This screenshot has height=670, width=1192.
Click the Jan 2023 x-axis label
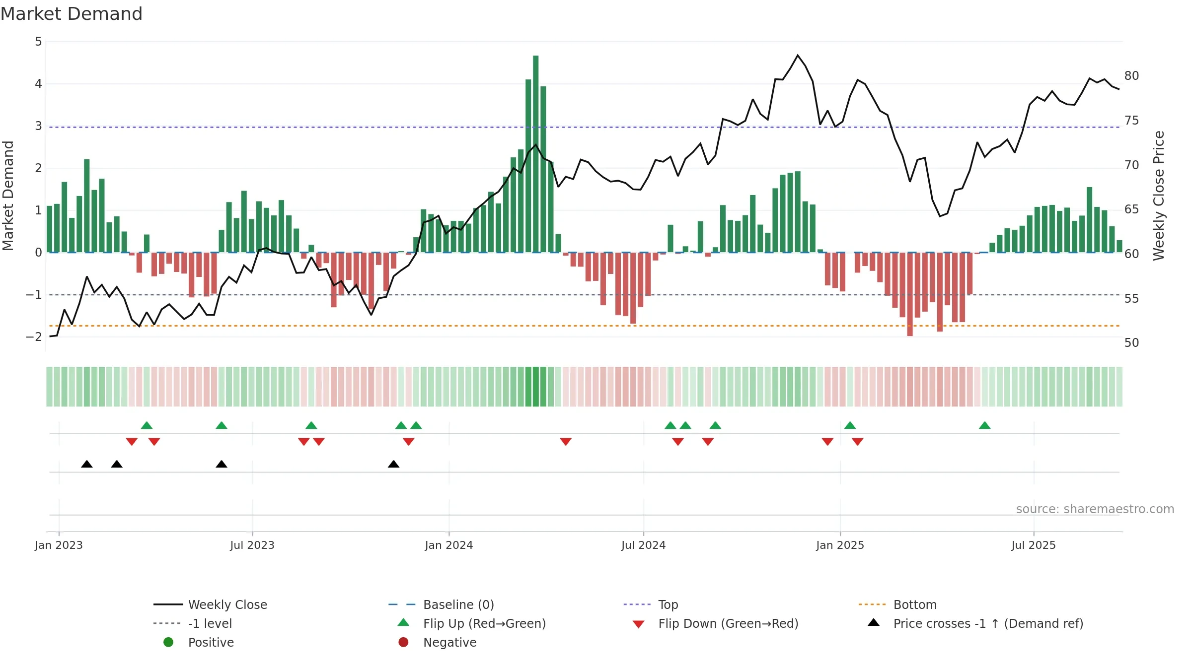pyautogui.click(x=59, y=545)
